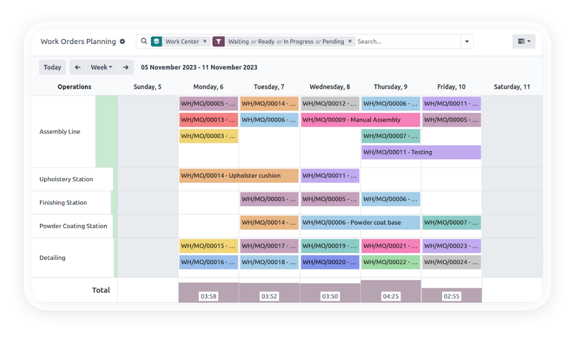
Task: Go to next week with right arrow
Action: tap(125, 67)
